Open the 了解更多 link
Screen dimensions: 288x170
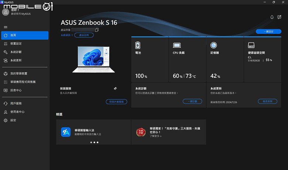[155, 136]
